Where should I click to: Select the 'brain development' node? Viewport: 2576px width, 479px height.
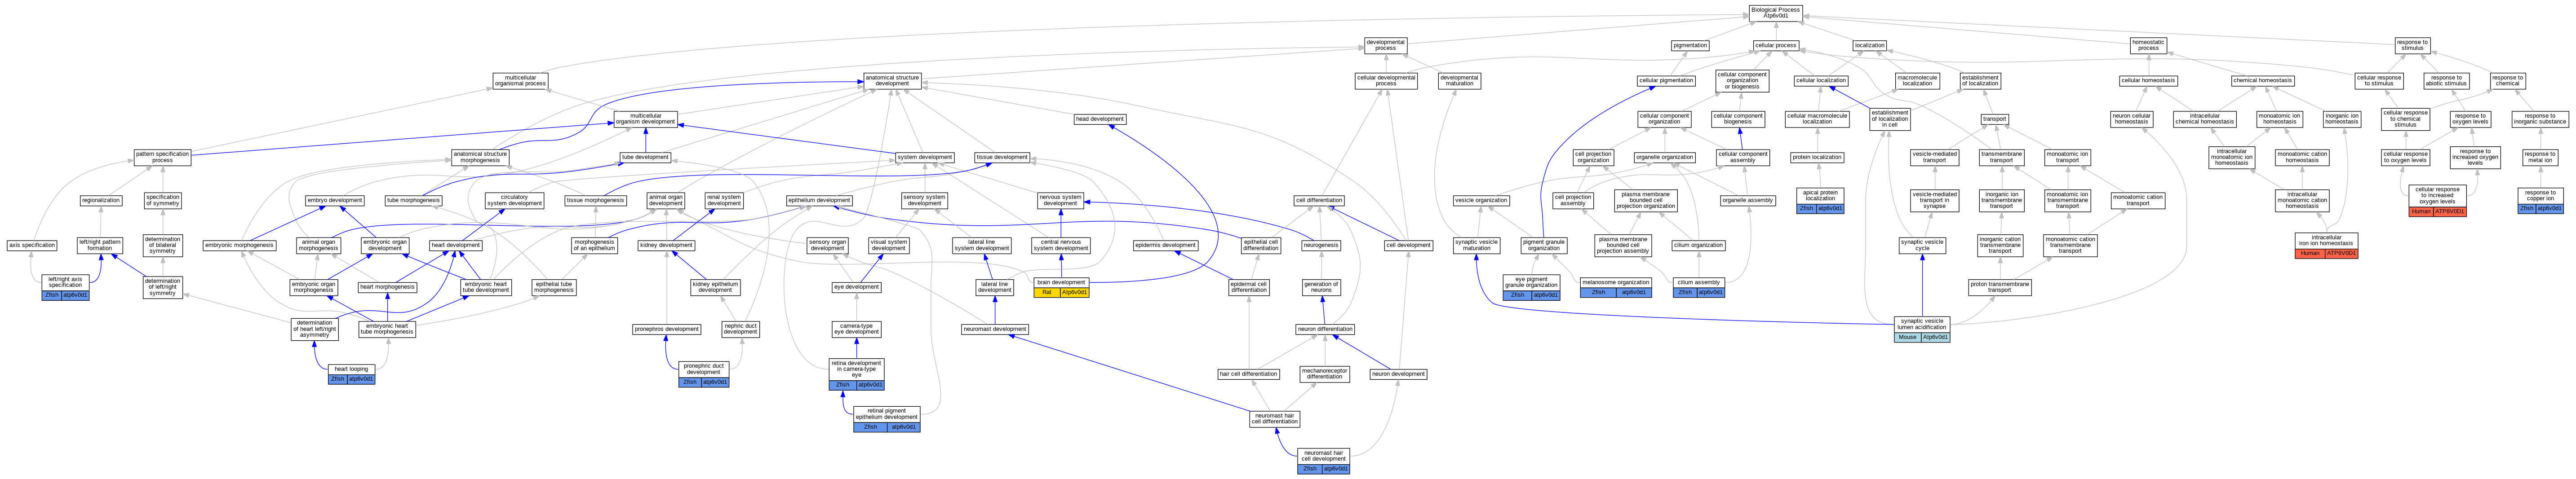[x=1061, y=282]
